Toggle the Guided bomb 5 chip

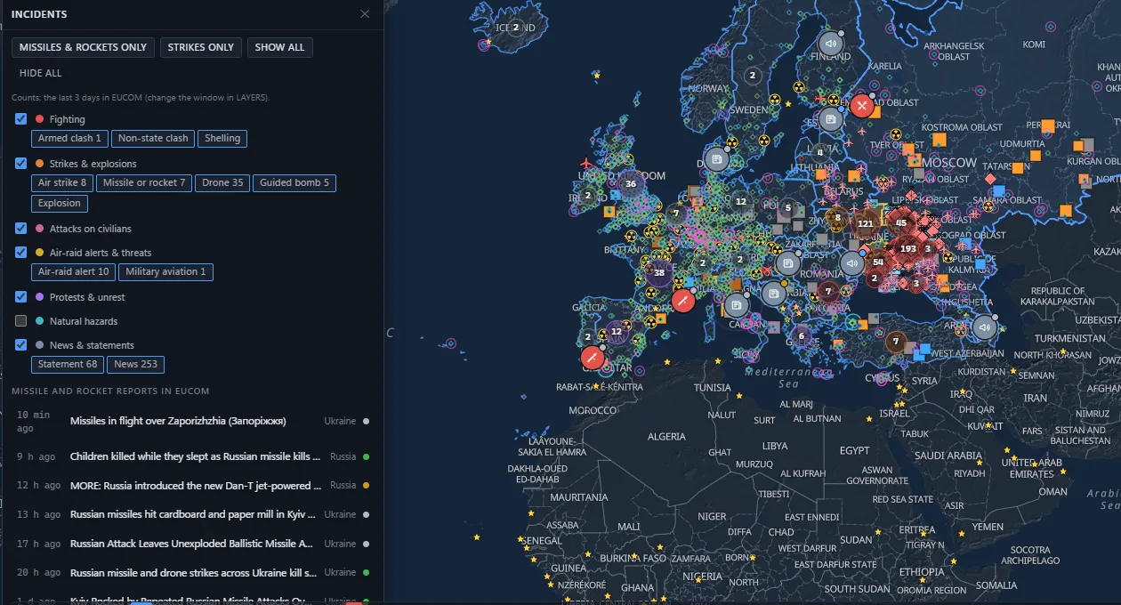pyautogui.click(x=294, y=182)
